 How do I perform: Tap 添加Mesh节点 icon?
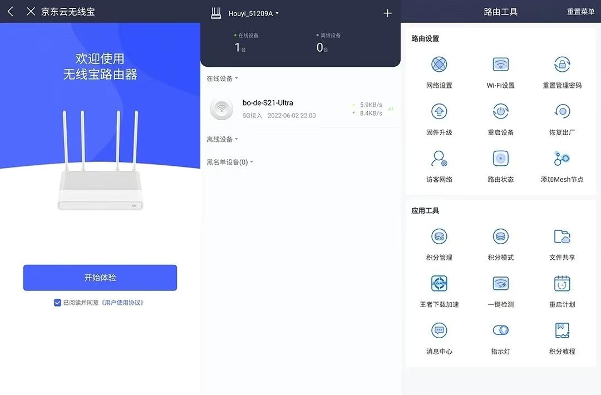coord(562,159)
